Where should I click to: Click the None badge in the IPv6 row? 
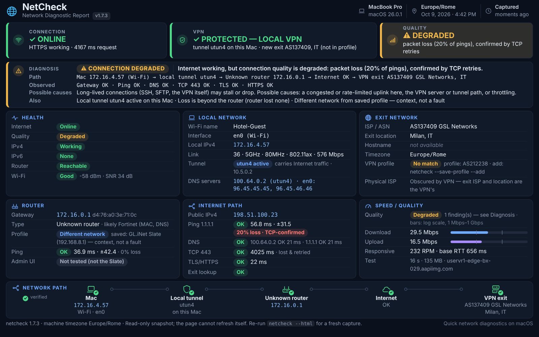67,156
